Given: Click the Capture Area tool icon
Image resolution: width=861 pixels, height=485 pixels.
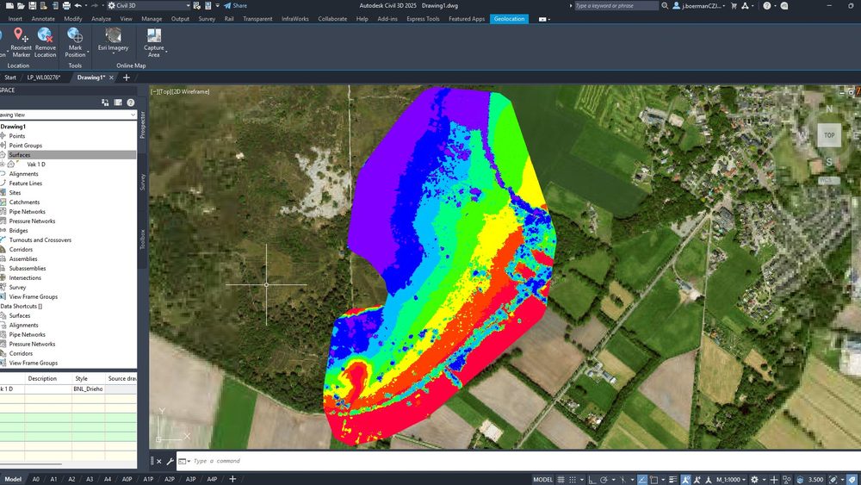Looking at the screenshot, I should click(x=154, y=35).
